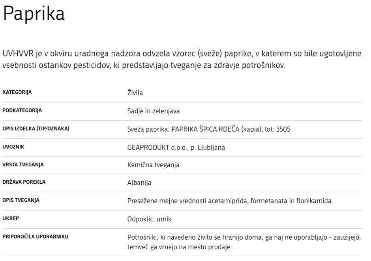Select the KATEGORIJA row label
371x261 pixels.
point(17,92)
